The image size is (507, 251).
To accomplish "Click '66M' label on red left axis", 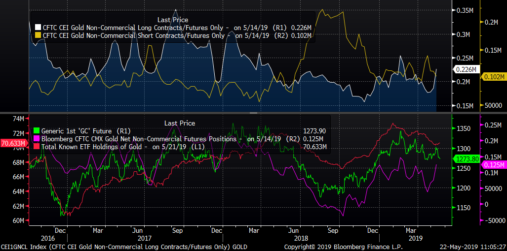I will point(18,177).
